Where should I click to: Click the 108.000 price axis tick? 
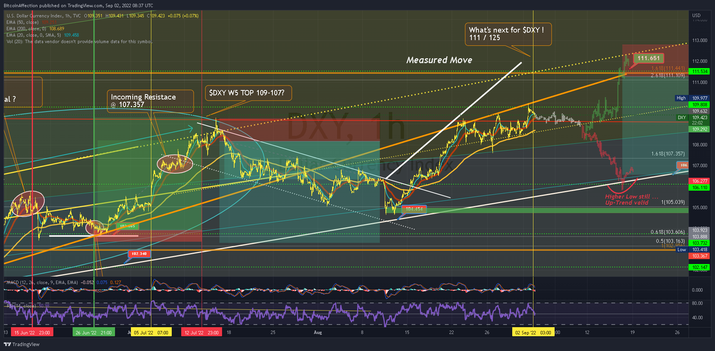tap(699, 145)
